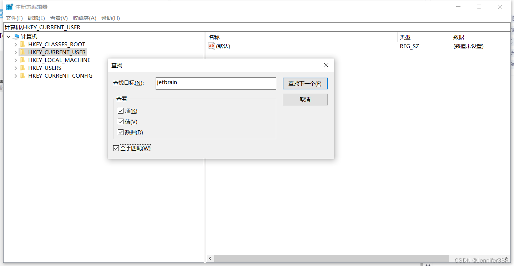Viewport: 514px width, 266px height.
Task: Click the (数值未设置) data cell
Action: 468,46
